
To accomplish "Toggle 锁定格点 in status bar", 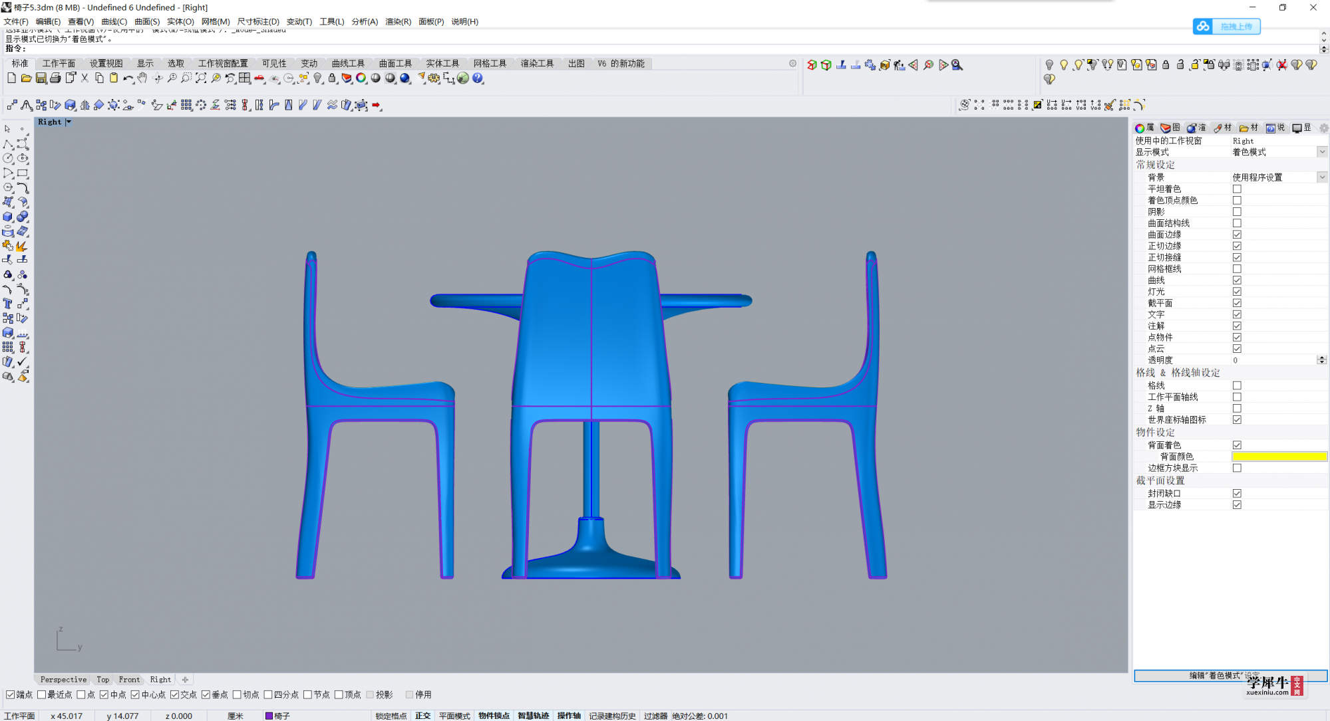I will 391,716.
